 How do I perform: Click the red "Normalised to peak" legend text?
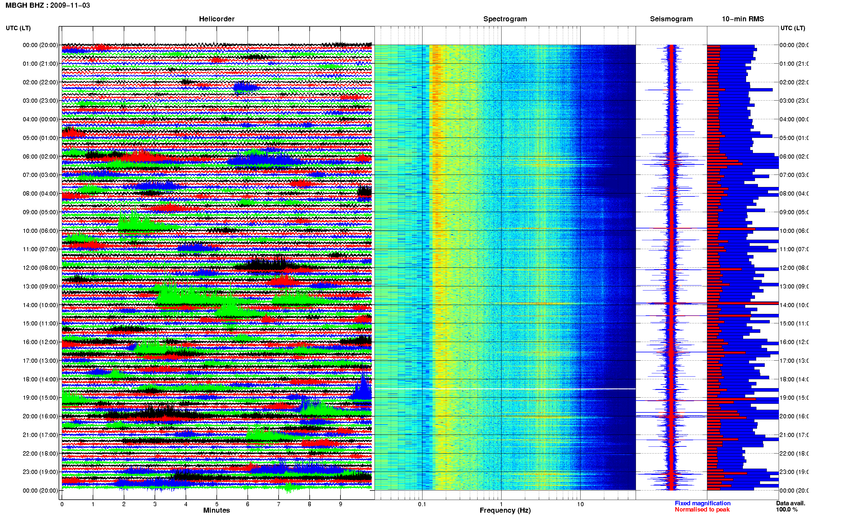pos(702,509)
